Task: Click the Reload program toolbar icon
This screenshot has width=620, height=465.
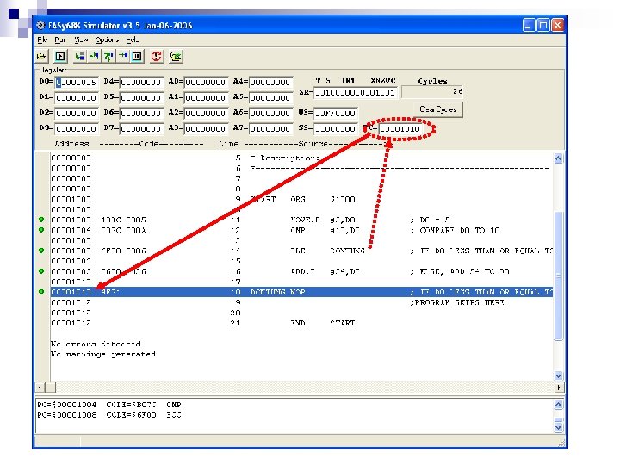Action: tap(176, 56)
